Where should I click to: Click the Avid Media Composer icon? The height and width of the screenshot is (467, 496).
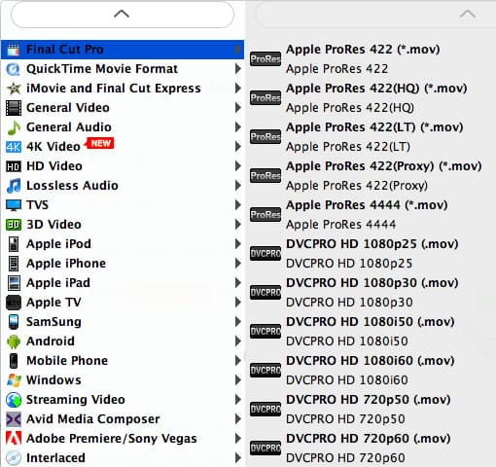(14, 419)
